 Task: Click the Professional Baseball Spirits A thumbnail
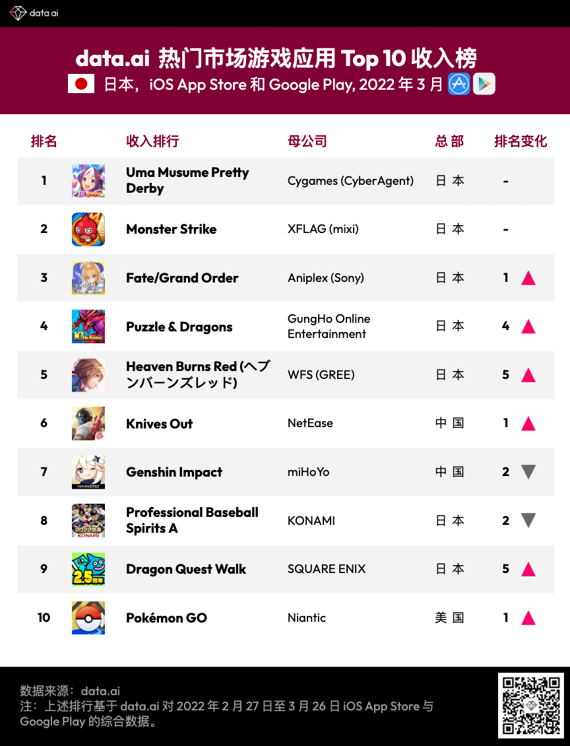coord(88,520)
